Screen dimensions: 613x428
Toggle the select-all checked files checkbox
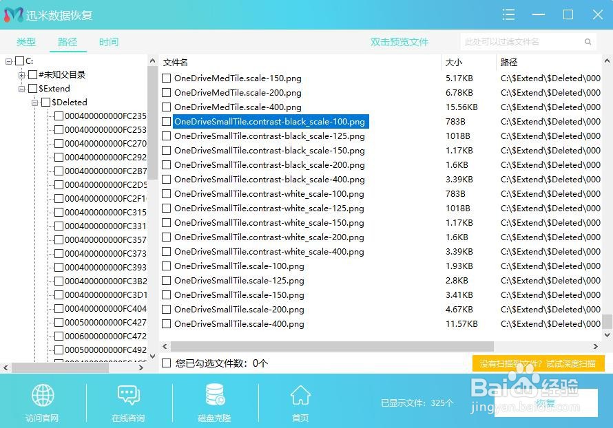click(x=167, y=363)
